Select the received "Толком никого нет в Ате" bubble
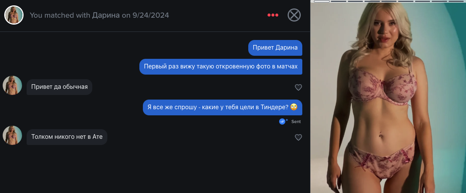Screen dimensions: 466x193 point(67,137)
